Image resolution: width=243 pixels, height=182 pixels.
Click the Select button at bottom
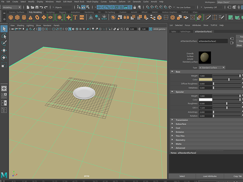tap(182, 176)
